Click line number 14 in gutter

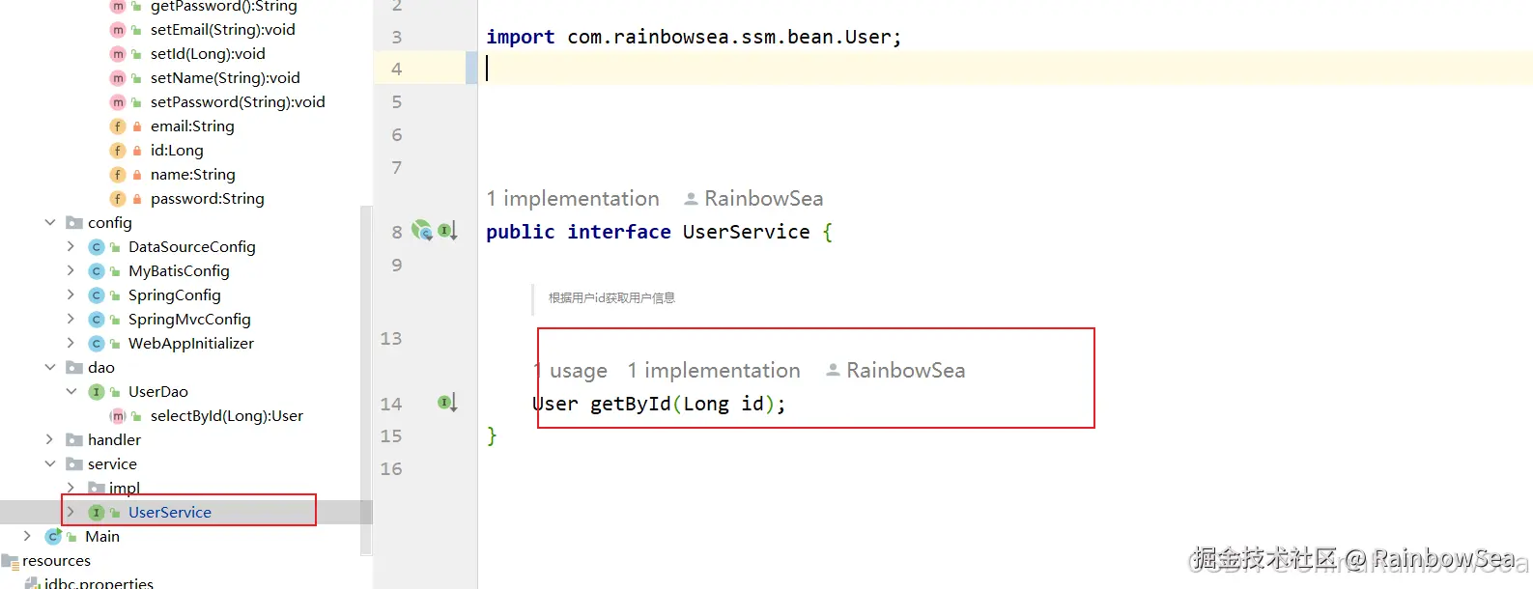tap(391, 404)
